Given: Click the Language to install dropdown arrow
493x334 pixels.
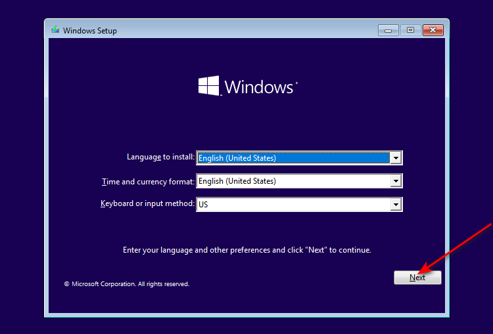Looking at the screenshot, I should [396, 158].
